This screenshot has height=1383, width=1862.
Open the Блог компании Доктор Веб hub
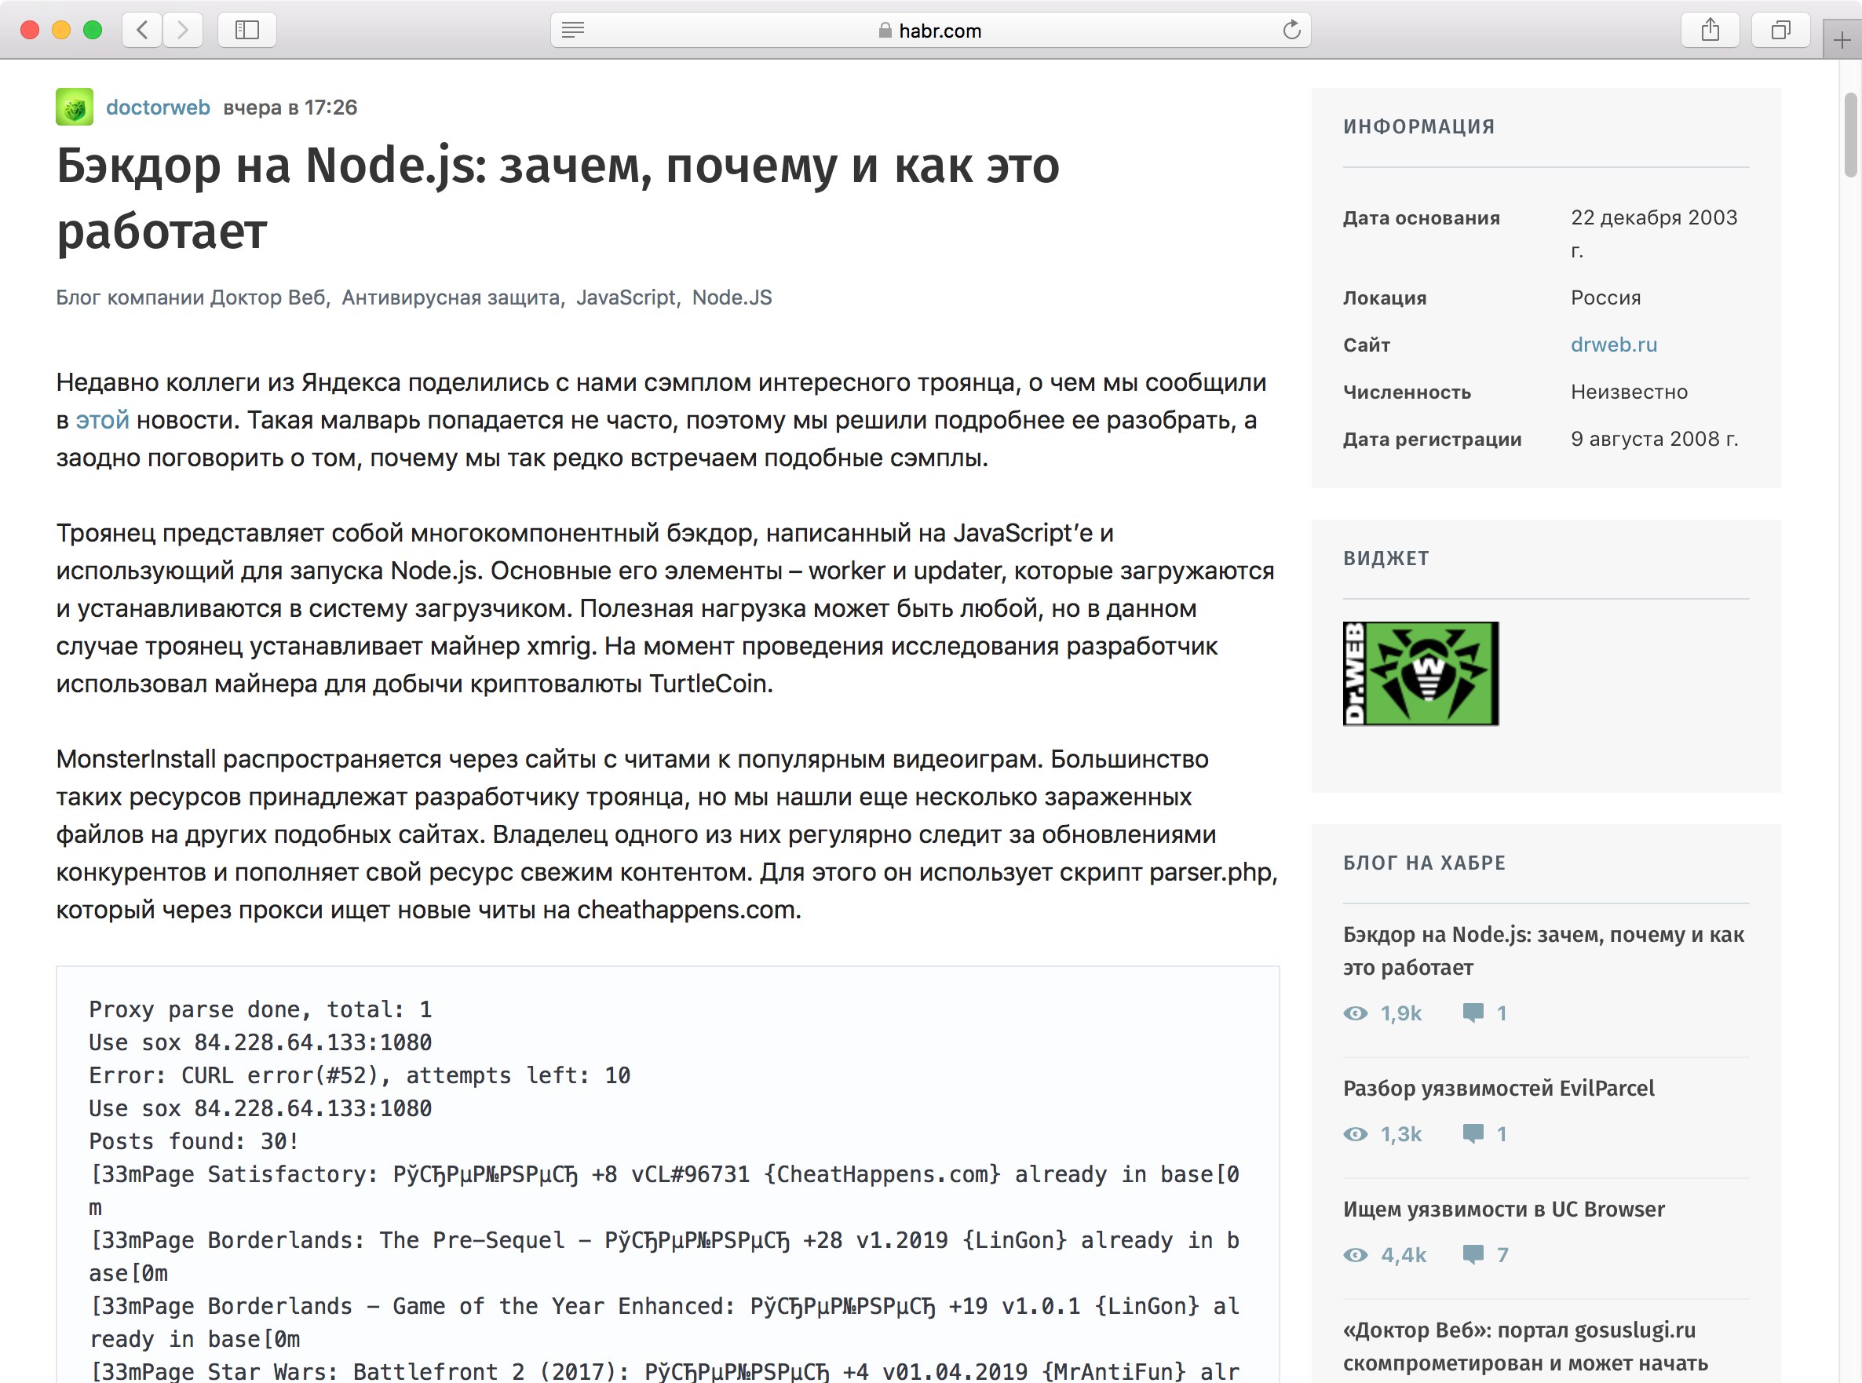point(191,297)
